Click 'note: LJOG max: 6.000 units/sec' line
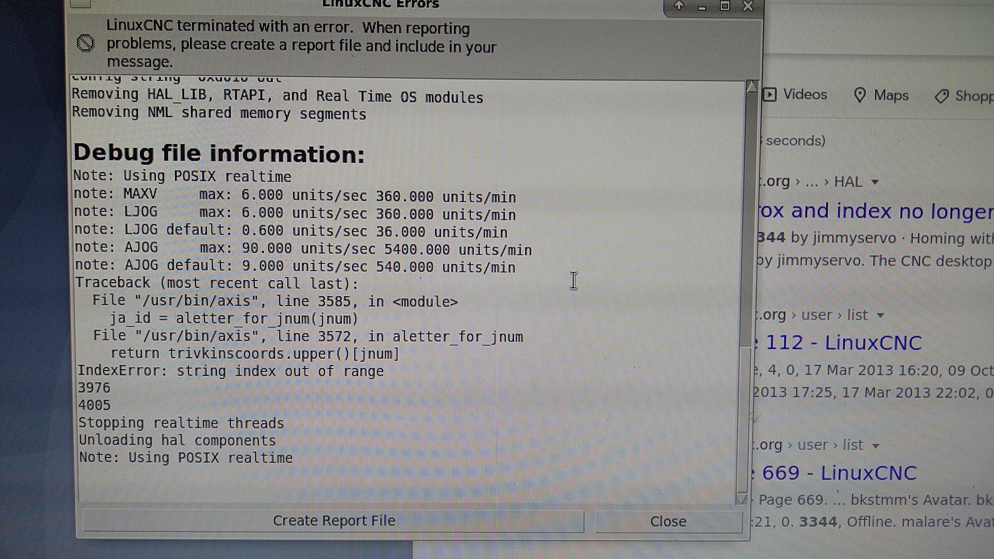This screenshot has height=559, width=994. pos(295,213)
